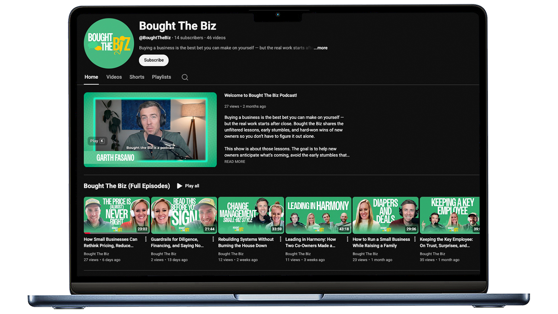The image size is (558, 314).
Task: Open the Playlists tab
Action: click(161, 77)
